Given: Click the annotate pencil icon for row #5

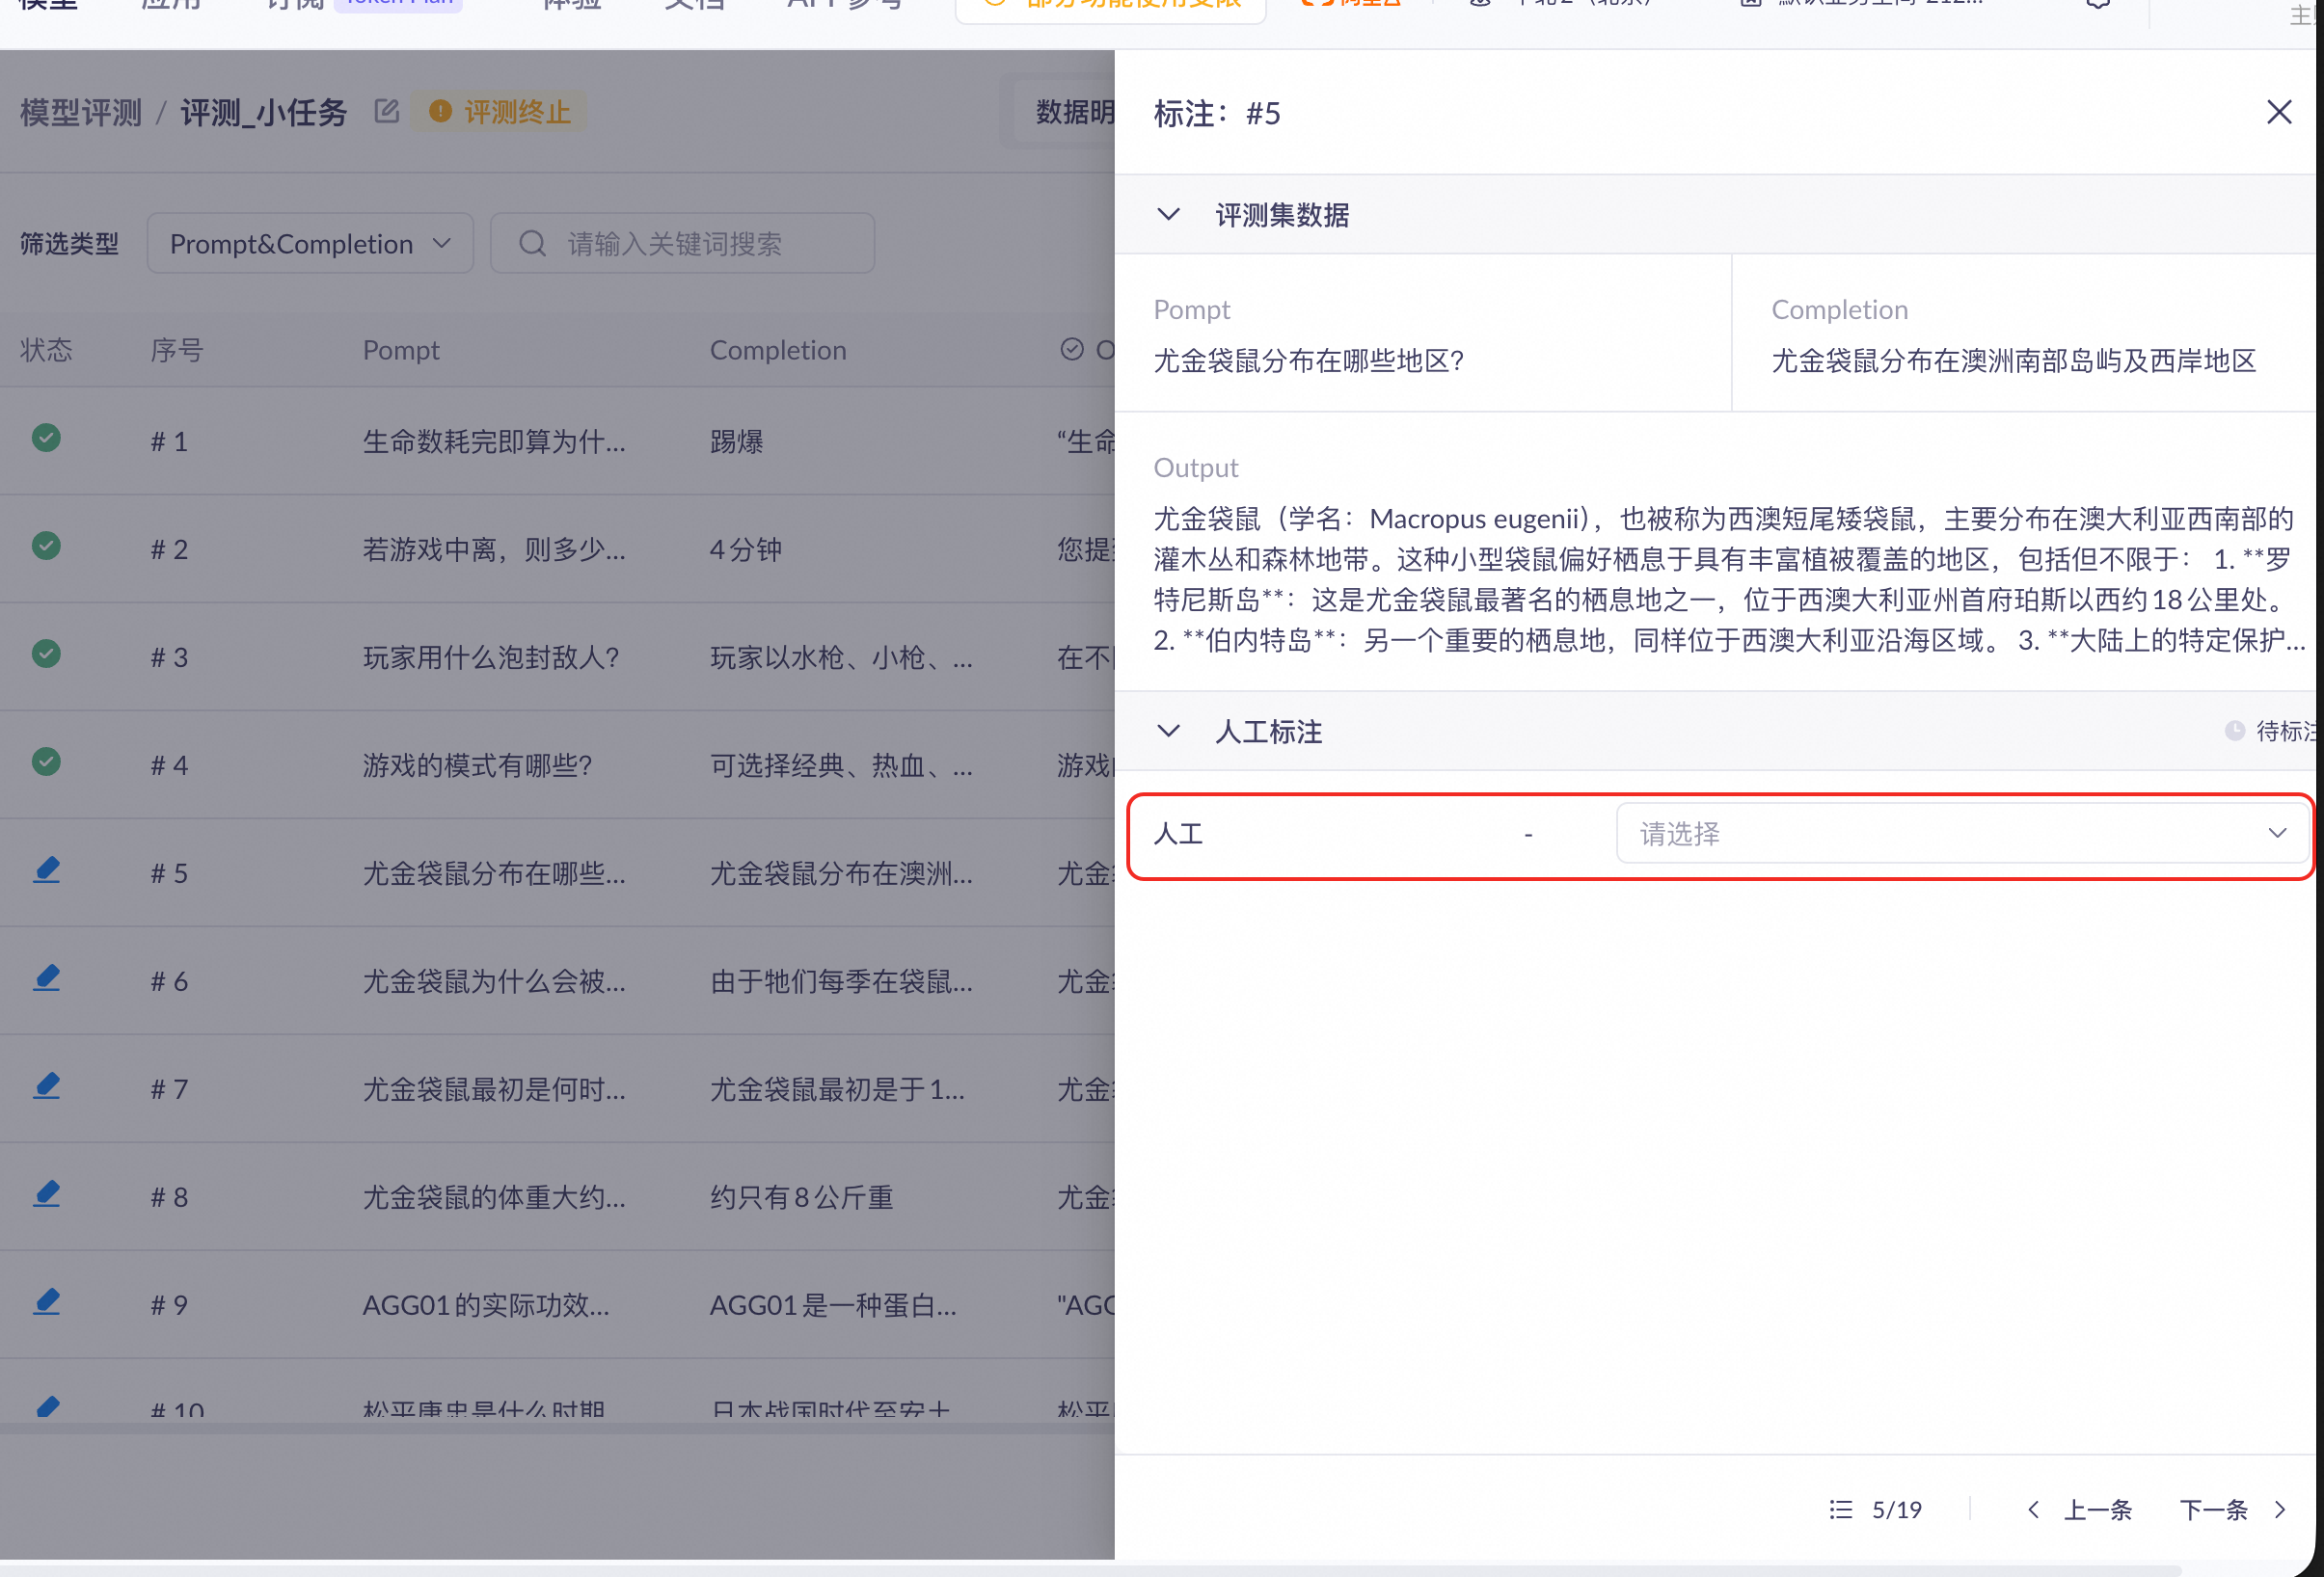Looking at the screenshot, I should [46, 870].
